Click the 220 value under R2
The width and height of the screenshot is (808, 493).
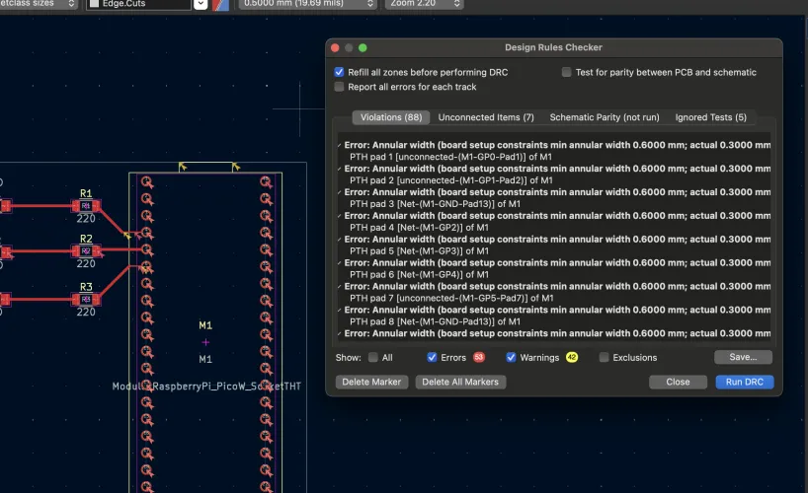(x=86, y=263)
